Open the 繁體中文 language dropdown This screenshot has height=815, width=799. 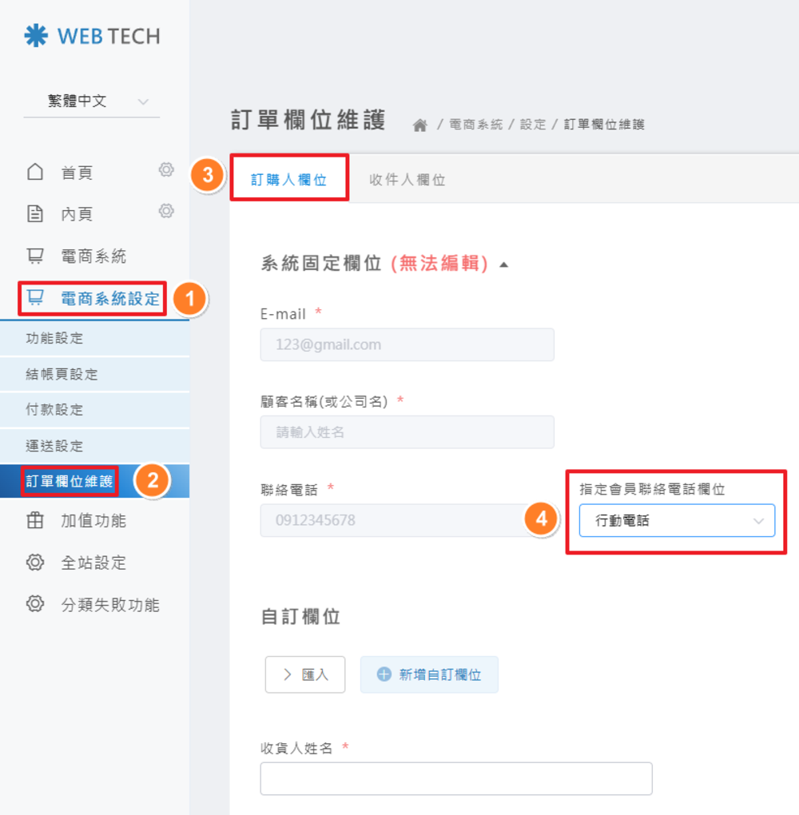92,101
